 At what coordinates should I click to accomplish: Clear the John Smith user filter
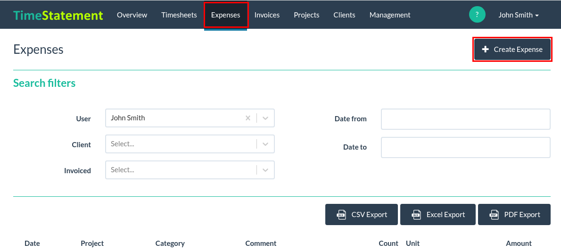(x=247, y=118)
